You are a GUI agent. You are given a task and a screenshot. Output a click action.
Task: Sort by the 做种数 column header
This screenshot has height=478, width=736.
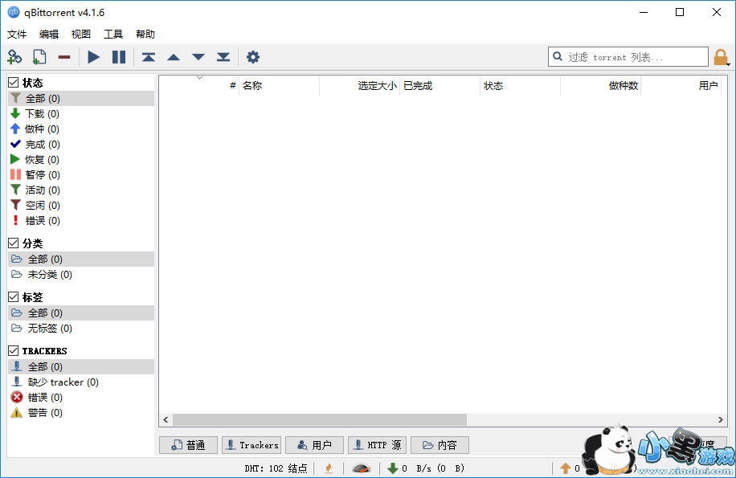[x=600, y=86]
